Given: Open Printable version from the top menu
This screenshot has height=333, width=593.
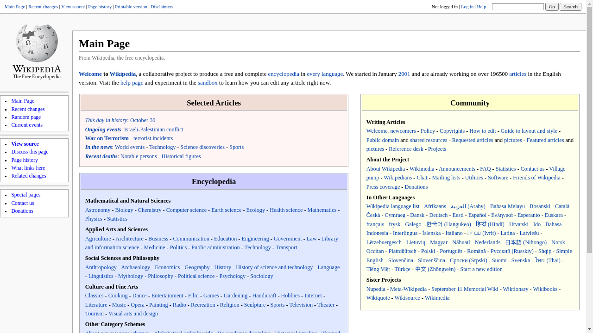Looking at the screenshot, I should point(131,6).
